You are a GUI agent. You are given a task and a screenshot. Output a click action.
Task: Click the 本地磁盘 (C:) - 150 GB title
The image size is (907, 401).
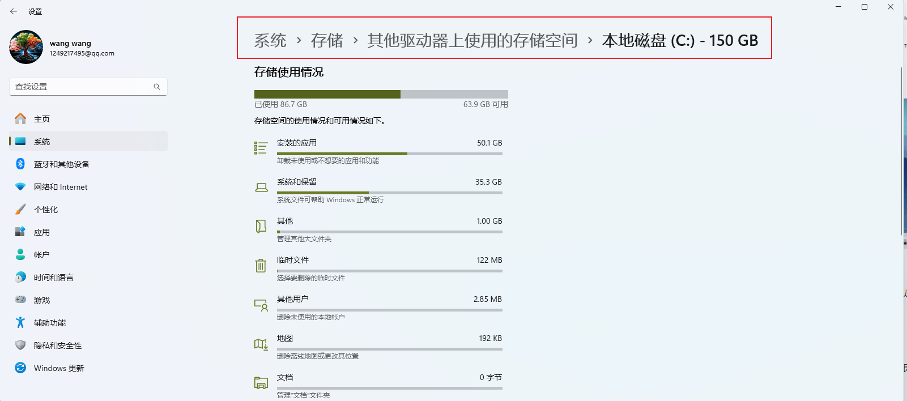tap(680, 40)
